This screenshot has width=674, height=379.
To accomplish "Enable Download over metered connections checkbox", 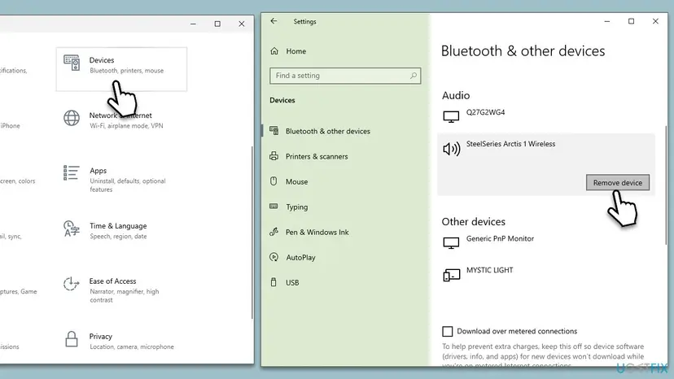I will click(448, 331).
